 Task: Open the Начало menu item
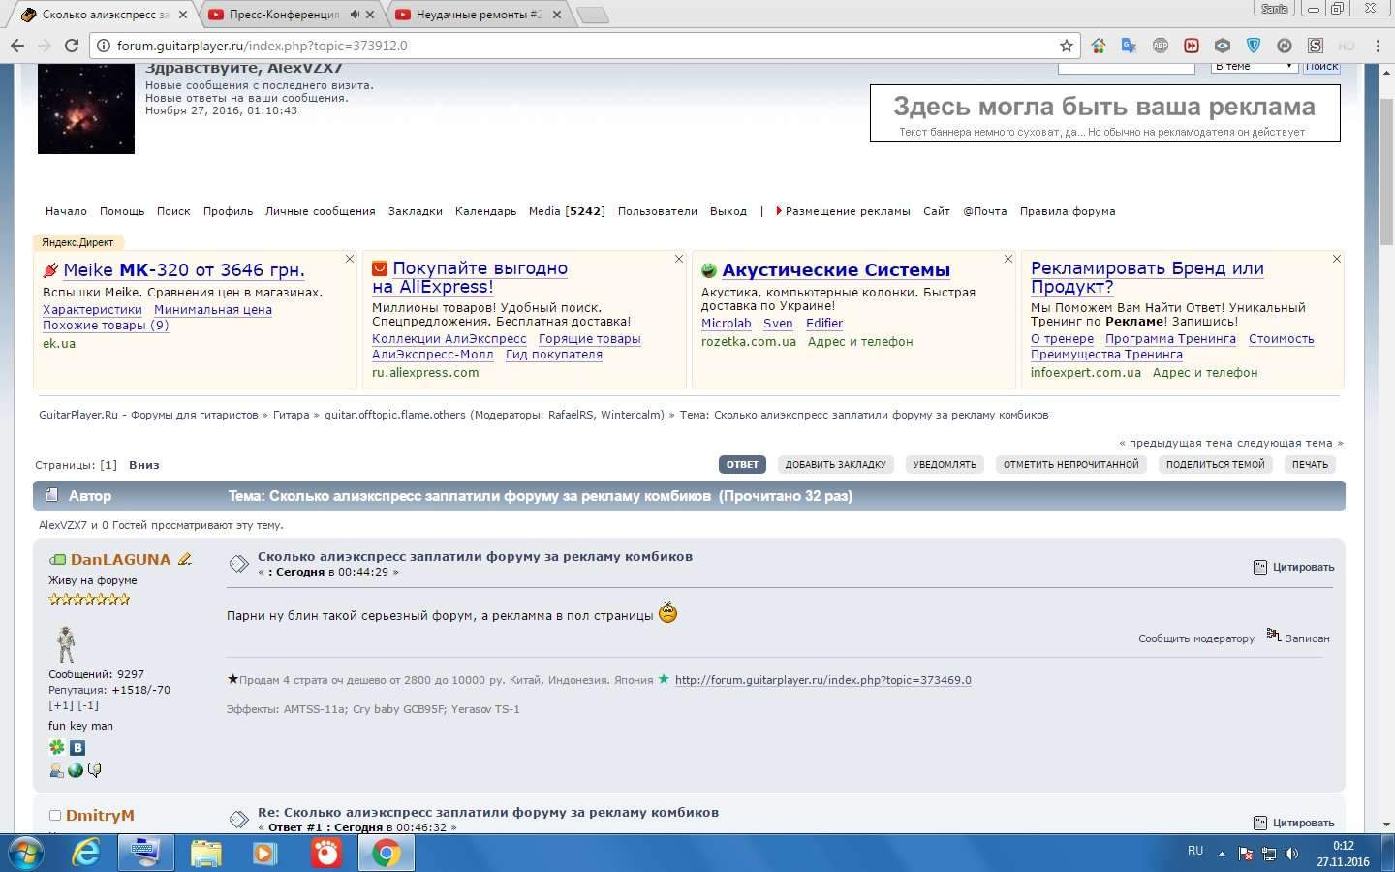pos(66,211)
